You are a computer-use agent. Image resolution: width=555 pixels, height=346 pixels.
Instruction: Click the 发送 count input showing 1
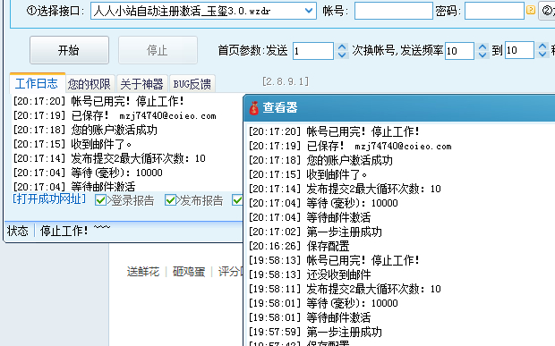click(313, 51)
